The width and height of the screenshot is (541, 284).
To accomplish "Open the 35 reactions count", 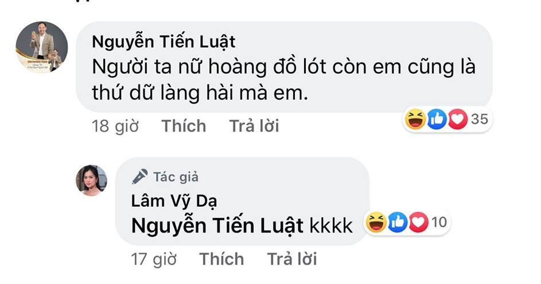I will pyautogui.click(x=480, y=119).
